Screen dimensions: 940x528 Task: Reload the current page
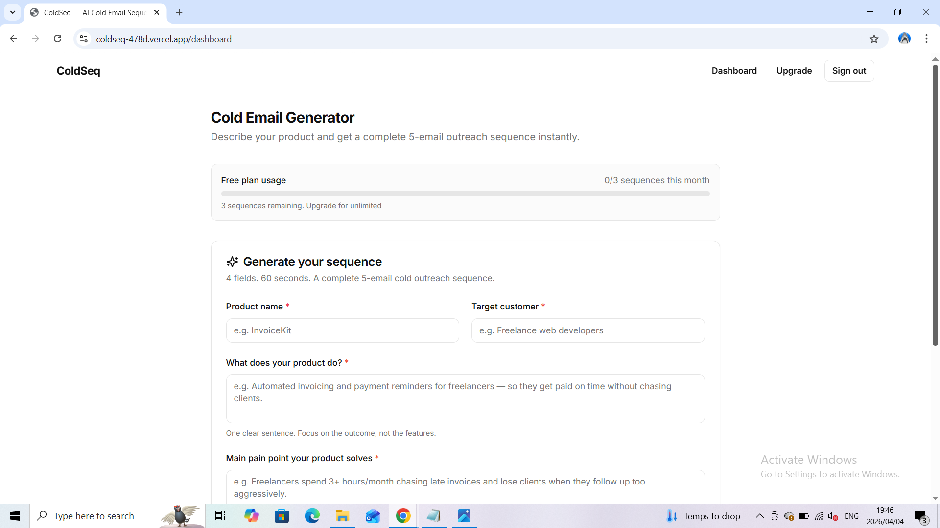click(57, 39)
